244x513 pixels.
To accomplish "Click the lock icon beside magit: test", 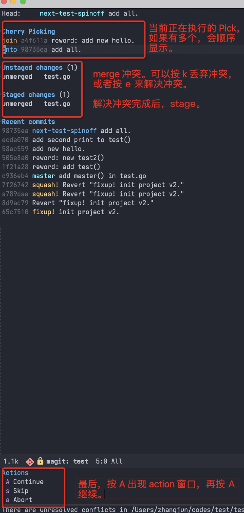I will point(40,461).
